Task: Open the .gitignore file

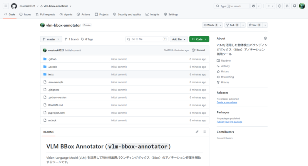Action: point(54,90)
